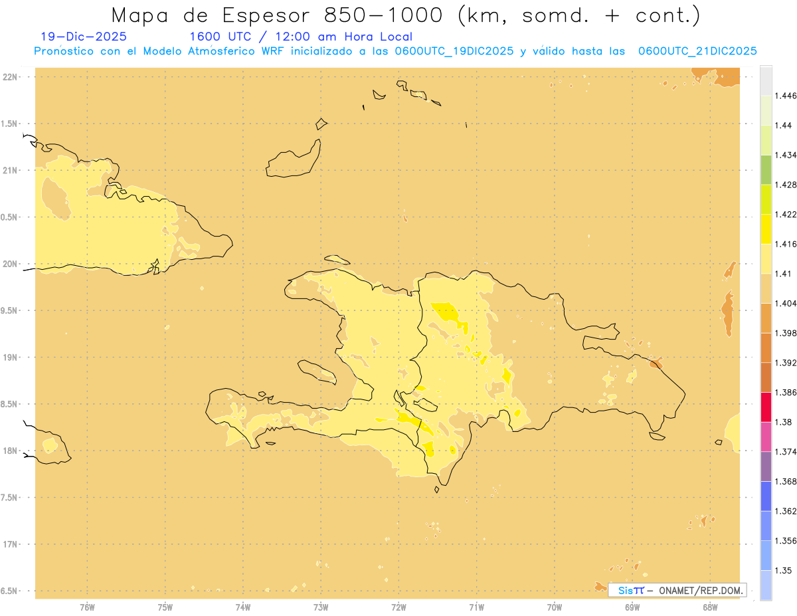Click the tan swatch between 1.41 and 1.404

[766, 288]
